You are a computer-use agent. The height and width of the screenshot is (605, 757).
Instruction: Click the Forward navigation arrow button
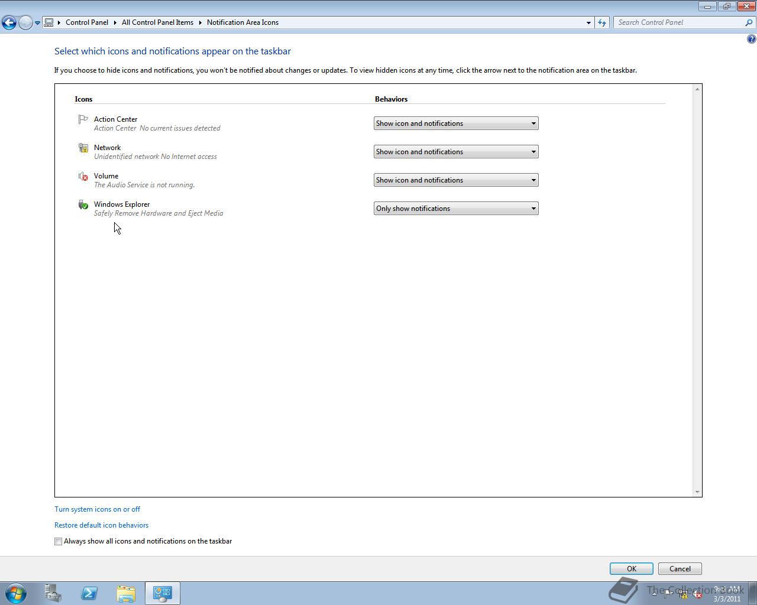[25, 22]
